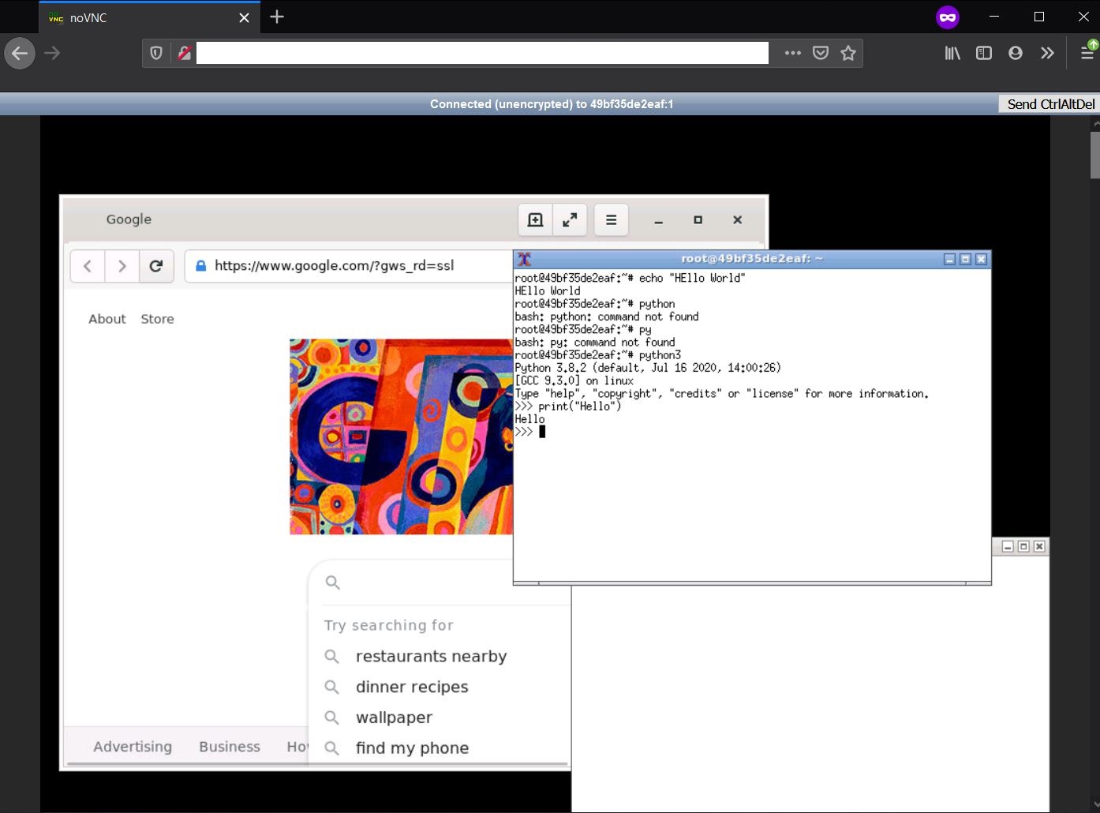Go forward in the Google window
This screenshot has width=1100, height=813.
coord(122,266)
